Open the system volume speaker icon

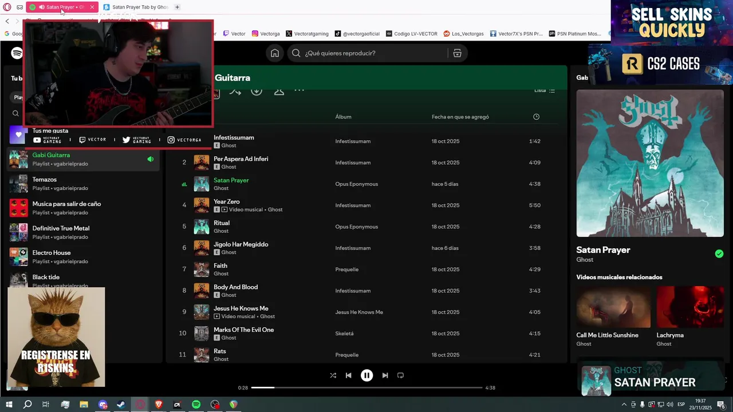coord(670,405)
